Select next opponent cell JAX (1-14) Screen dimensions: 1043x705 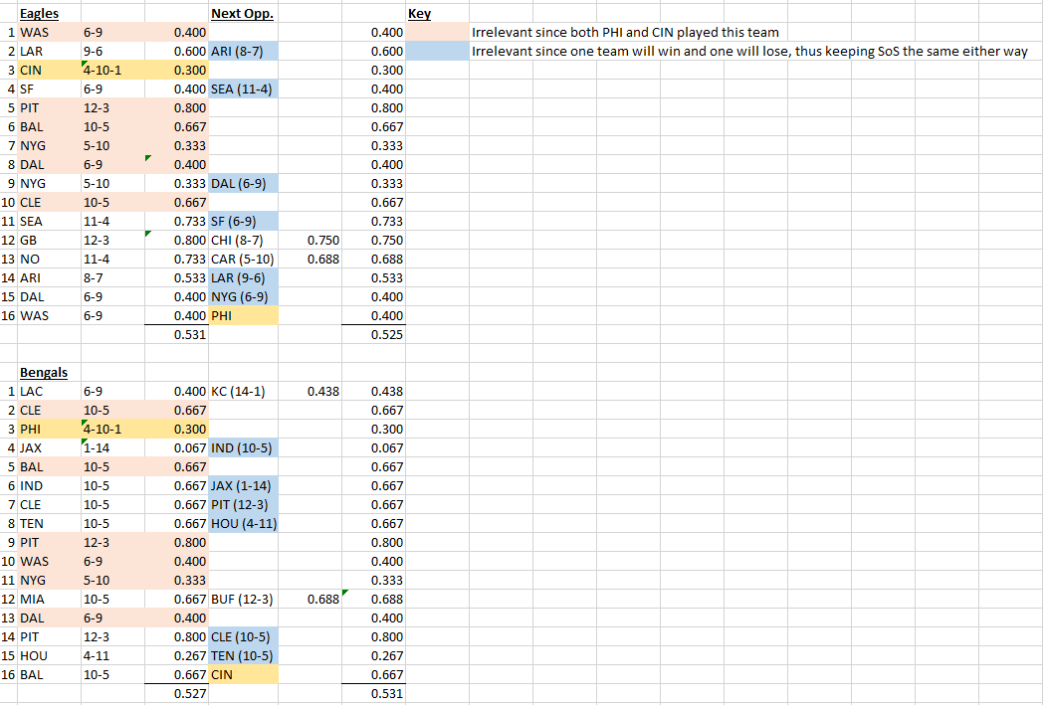(x=243, y=485)
